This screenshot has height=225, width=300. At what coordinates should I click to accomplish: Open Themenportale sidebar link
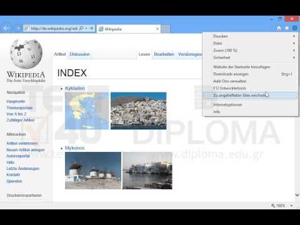point(19,107)
